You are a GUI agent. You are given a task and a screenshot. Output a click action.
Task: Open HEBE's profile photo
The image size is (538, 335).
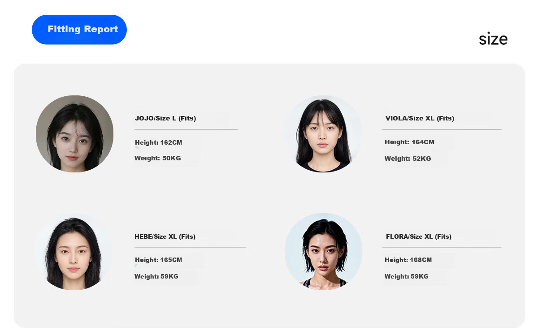tap(73, 252)
